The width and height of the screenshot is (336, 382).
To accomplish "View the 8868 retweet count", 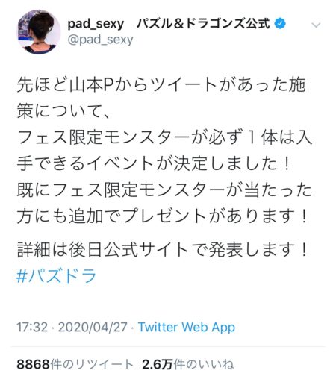I will (34, 365).
